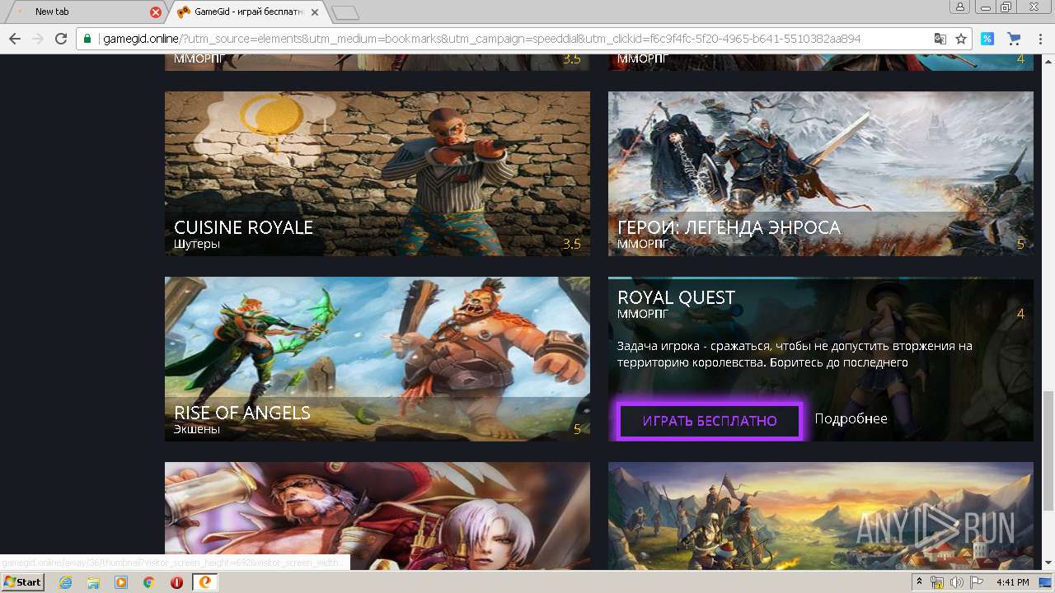1055x593 pixels.
Task: Reload the page with the refresh icon
Action: click(60, 39)
